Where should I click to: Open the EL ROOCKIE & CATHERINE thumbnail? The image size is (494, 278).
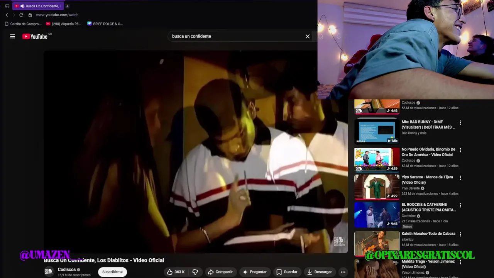[377, 215]
